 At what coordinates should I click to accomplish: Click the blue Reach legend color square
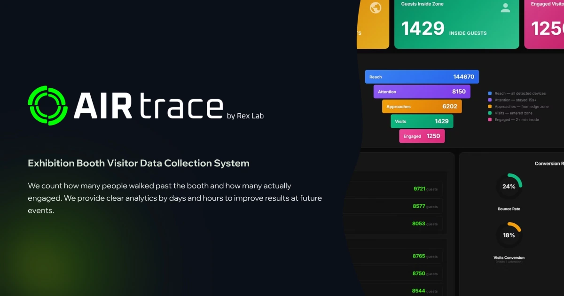(490, 93)
